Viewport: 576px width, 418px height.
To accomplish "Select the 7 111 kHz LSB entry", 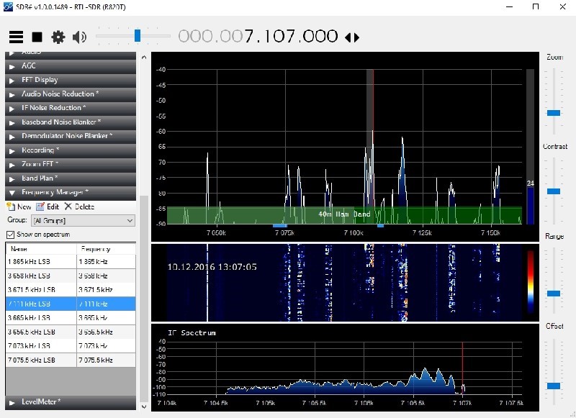I will click(x=71, y=304).
